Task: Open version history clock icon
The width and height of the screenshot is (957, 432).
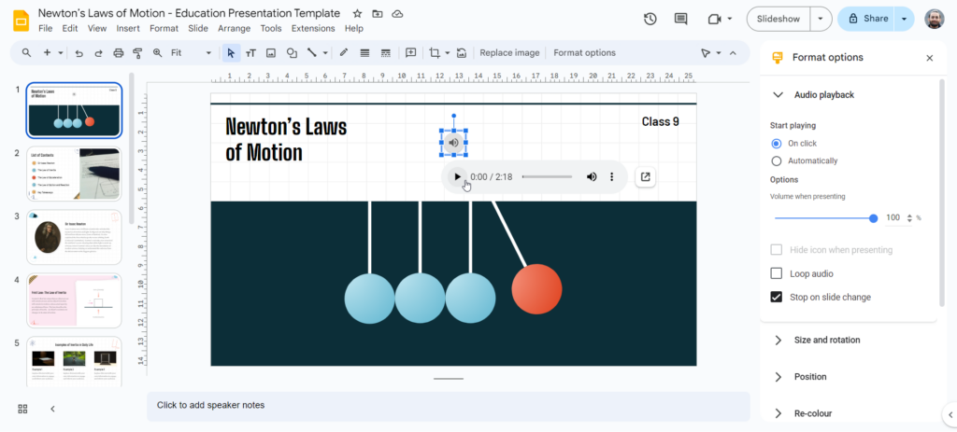Action: (x=650, y=19)
